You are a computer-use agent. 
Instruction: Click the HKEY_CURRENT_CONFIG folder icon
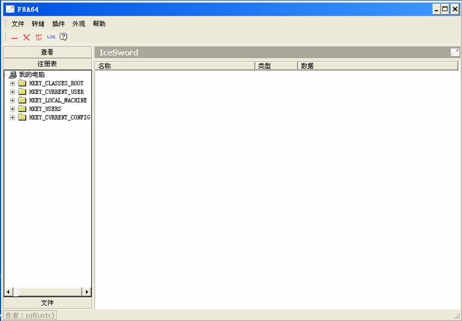[x=22, y=117]
